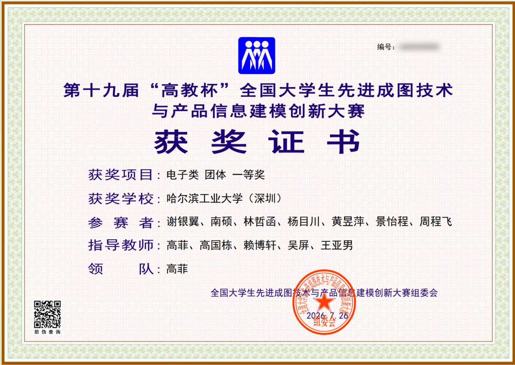This screenshot has height=365, width=515.
Task: Click instructor name 高国栋
Action: click(216, 245)
